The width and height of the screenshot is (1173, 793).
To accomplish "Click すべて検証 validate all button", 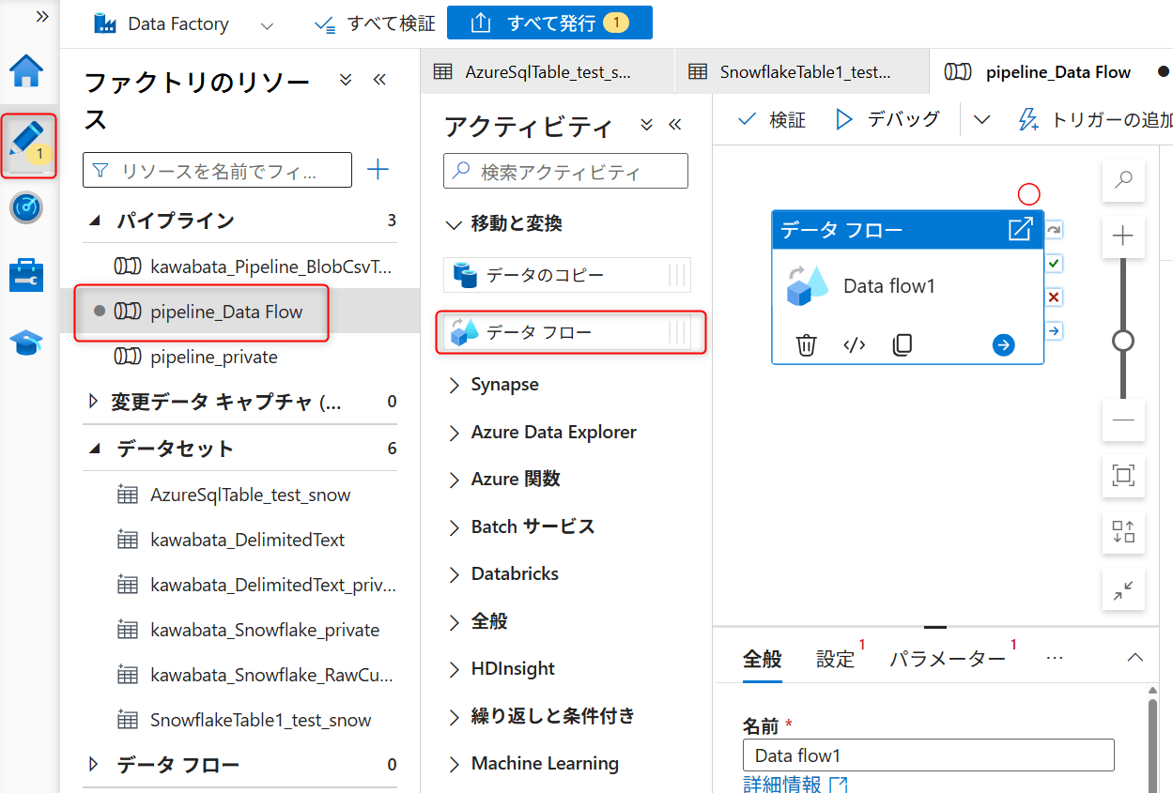I will point(375,23).
